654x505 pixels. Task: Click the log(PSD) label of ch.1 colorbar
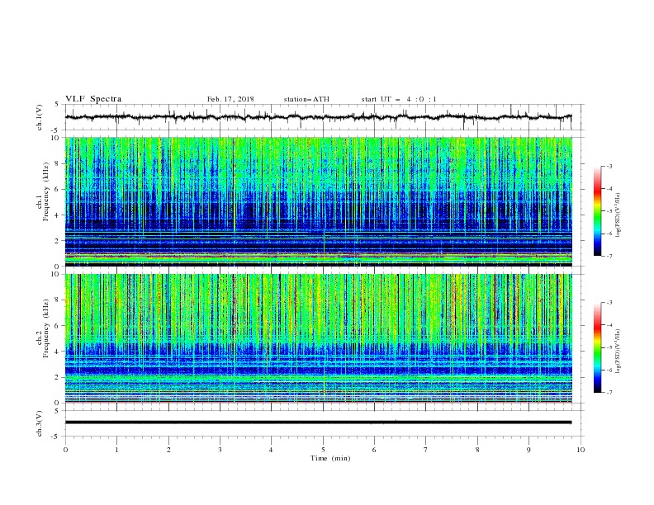click(618, 215)
